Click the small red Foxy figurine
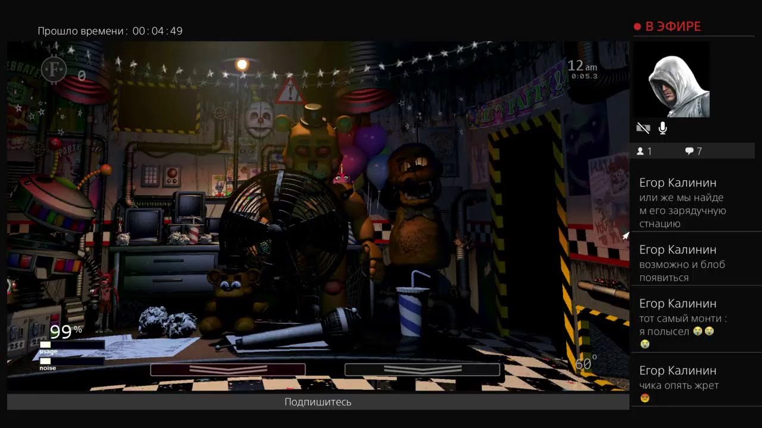The height and width of the screenshot is (428, 762). pyautogui.click(x=106, y=300)
